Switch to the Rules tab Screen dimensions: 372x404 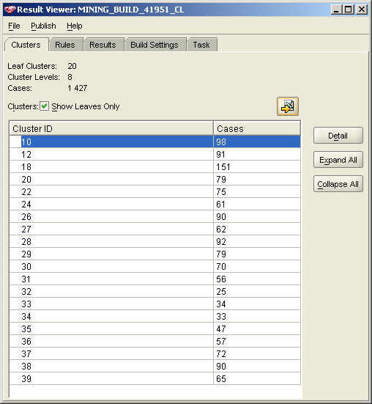pyautogui.click(x=65, y=45)
